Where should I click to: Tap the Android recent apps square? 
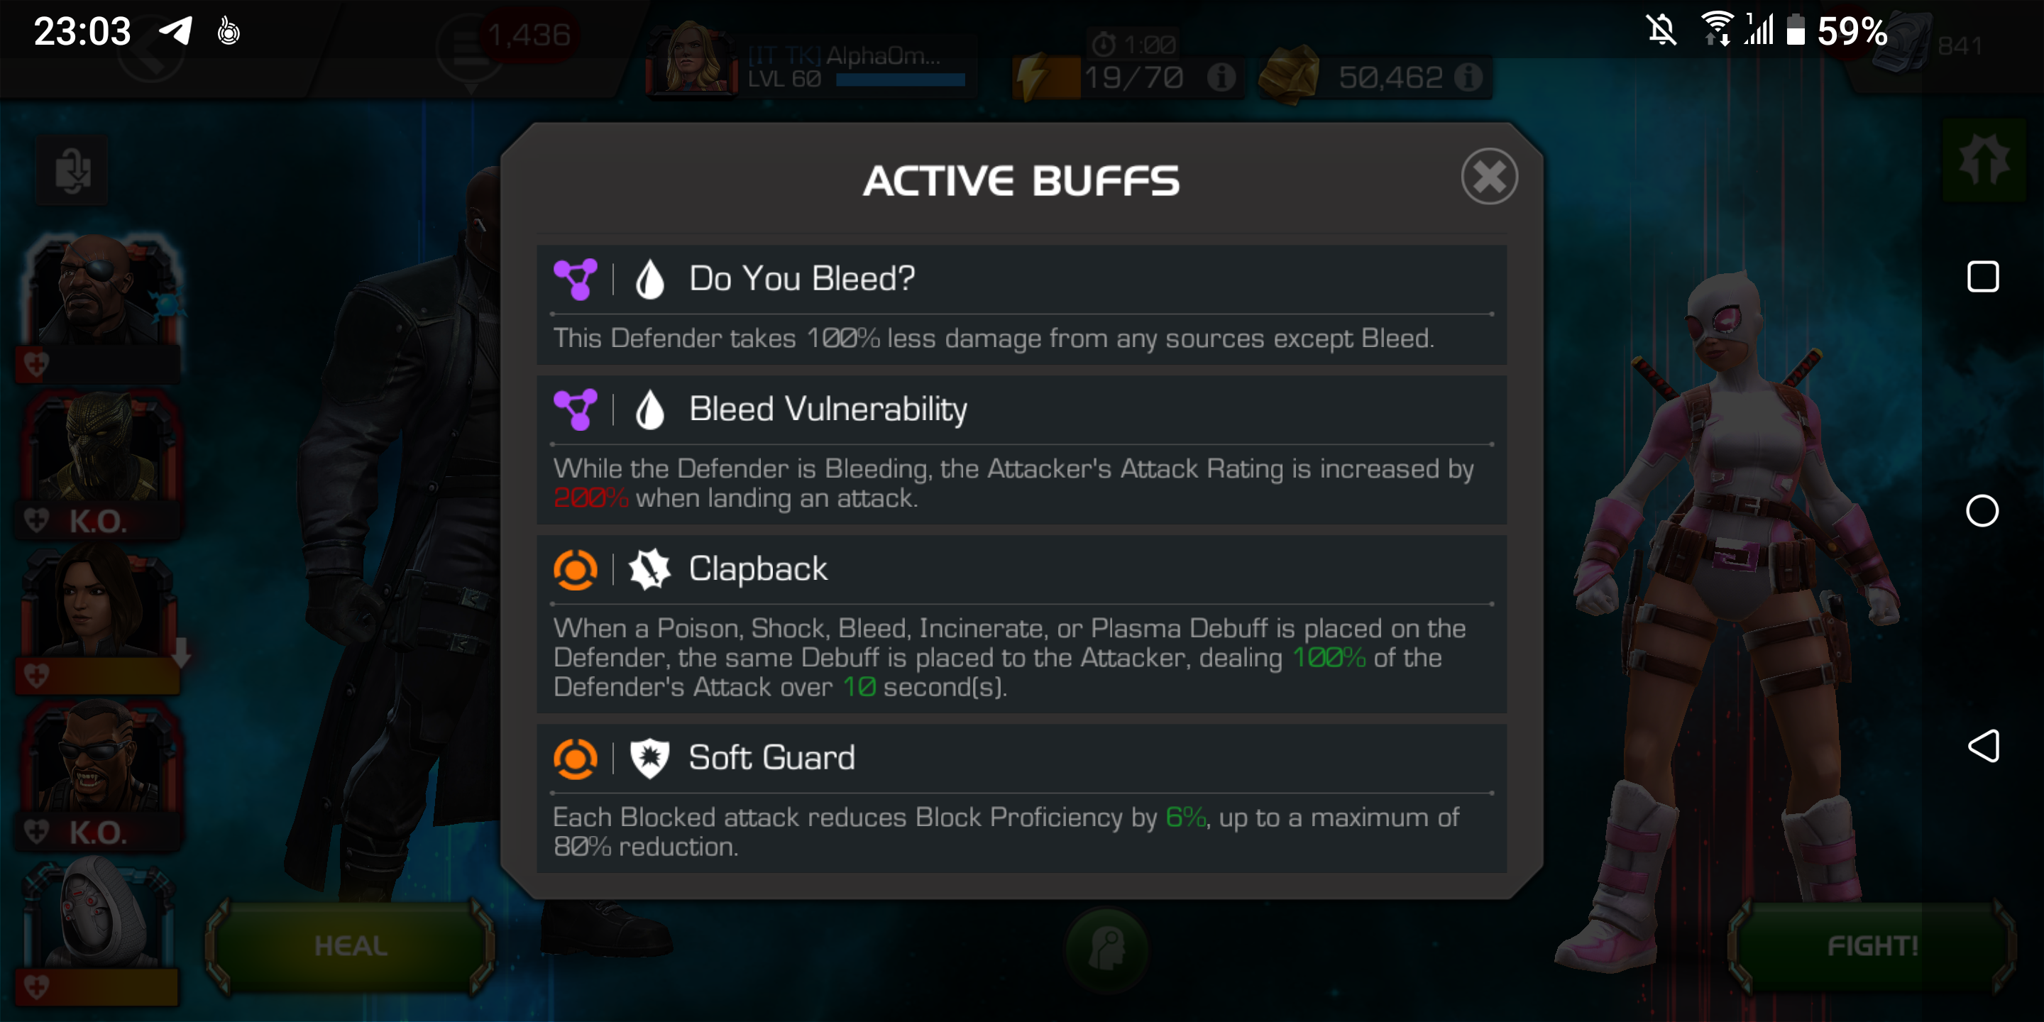coord(1982,277)
